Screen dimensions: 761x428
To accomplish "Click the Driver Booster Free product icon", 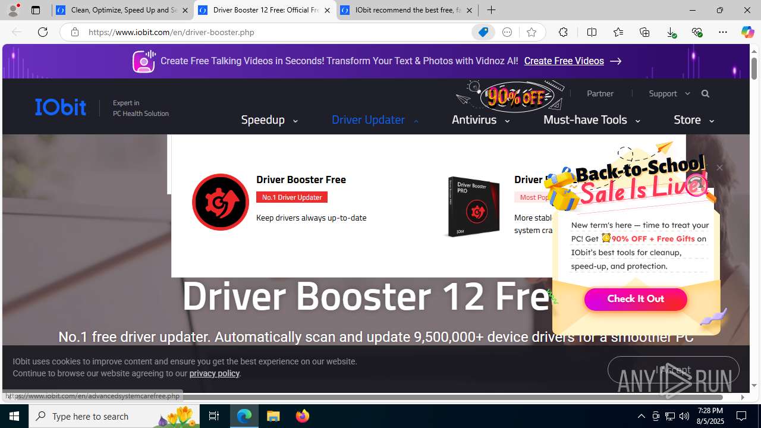I will point(220,202).
